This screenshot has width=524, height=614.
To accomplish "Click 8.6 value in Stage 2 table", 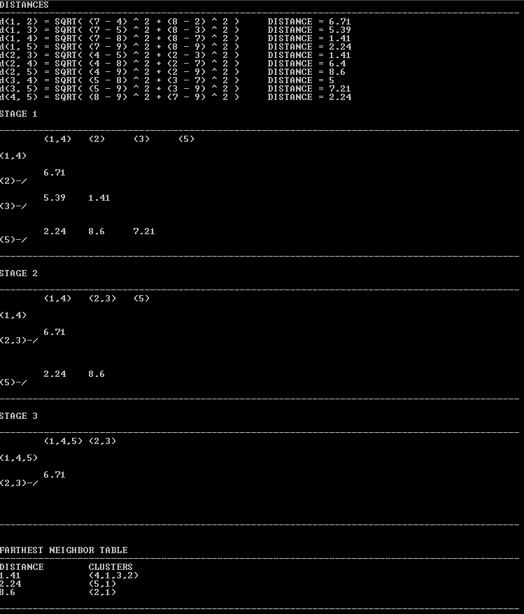I will pos(97,374).
